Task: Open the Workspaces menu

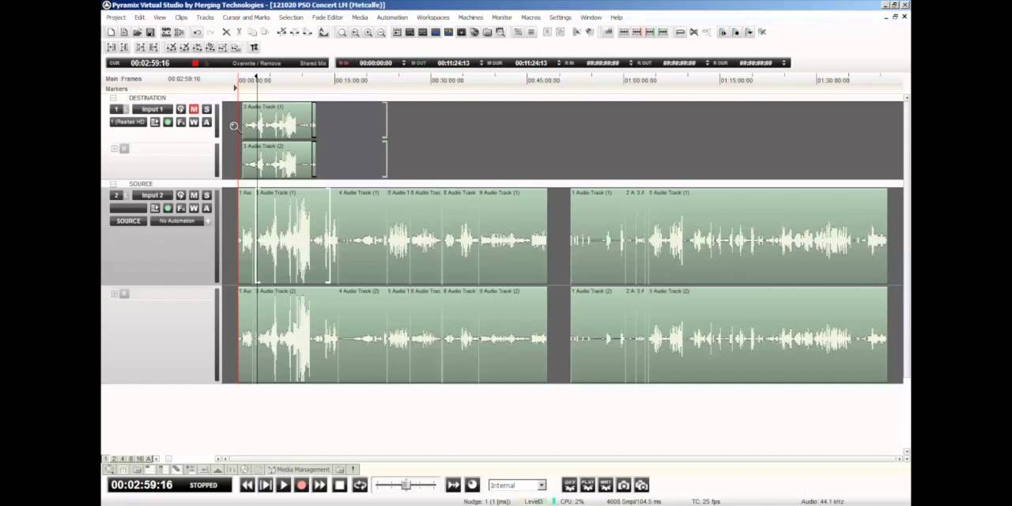Action: 432,17
